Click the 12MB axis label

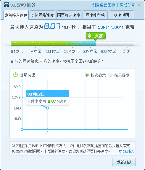point(16,98)
